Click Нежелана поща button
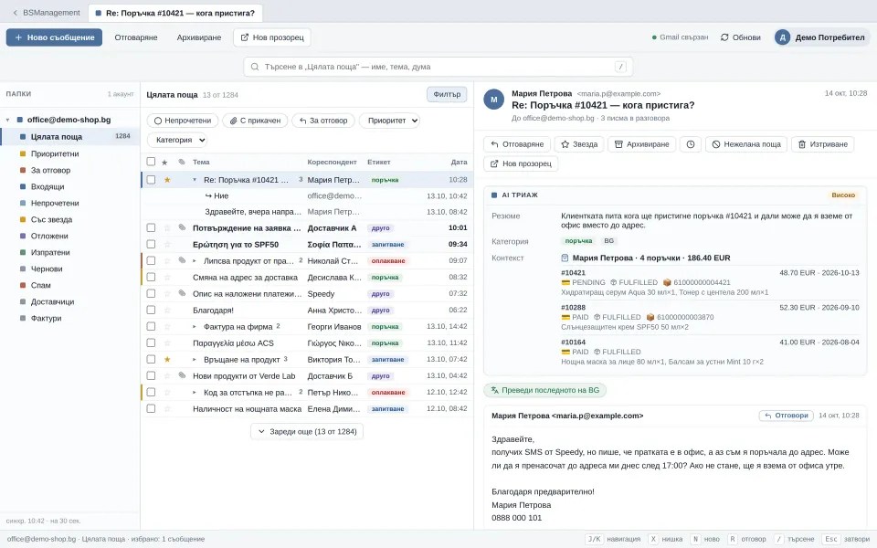877x548 pixels. (746, 144)
